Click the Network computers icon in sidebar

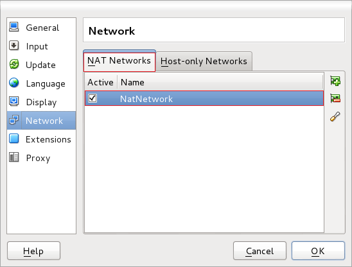click(14, 120)
